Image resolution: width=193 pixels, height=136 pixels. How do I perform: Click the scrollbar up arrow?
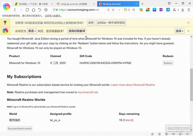pyautogui.click(x=192, y=37)
